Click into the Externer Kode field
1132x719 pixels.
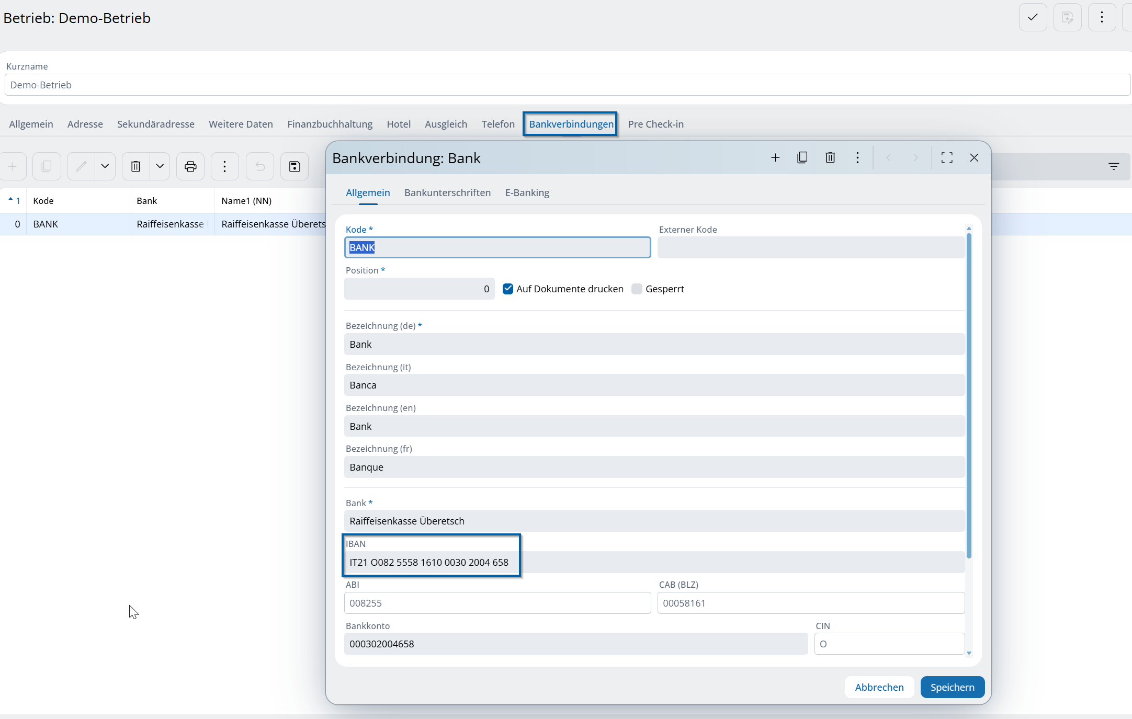[x=810, y=247]
